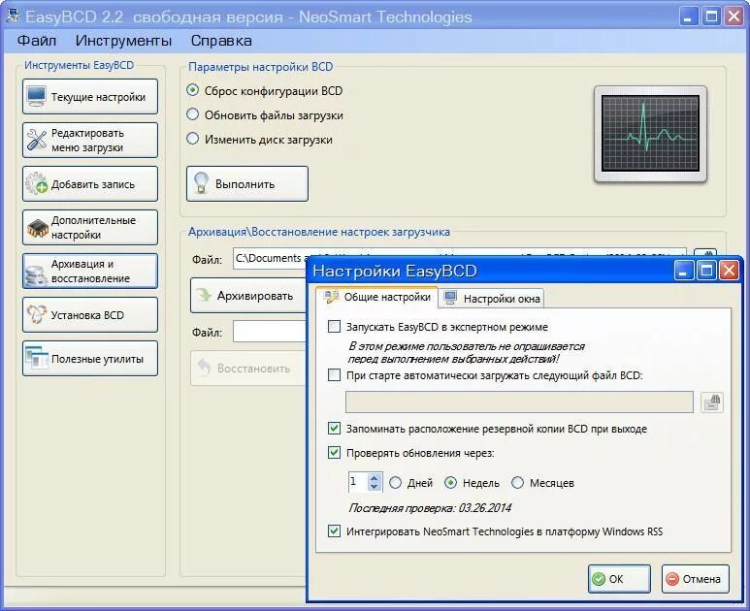750x611 pixels.
Task: Click the database icon of Архивация и восстановление
Action: coord(35,275)
